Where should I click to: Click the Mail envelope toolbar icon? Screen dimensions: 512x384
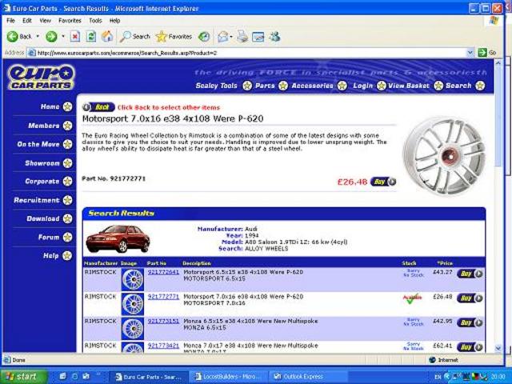[x=223, y=37]
